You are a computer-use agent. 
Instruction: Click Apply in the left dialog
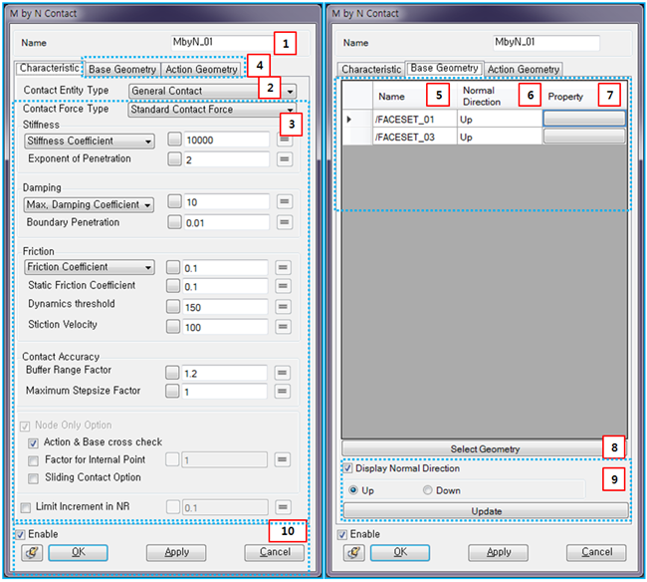176,552
